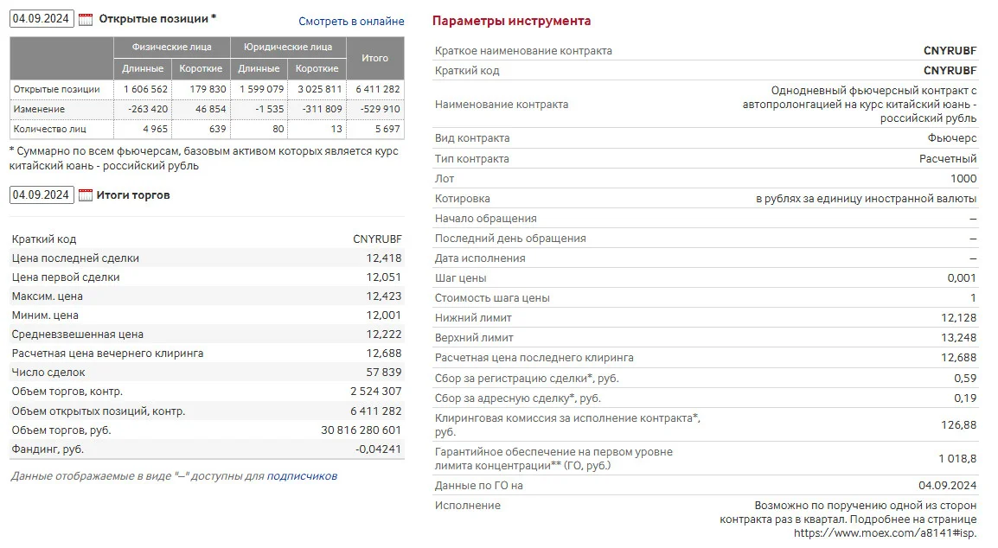Select upper limit value 13,248
Screen dimensions: 998x548
958,337
